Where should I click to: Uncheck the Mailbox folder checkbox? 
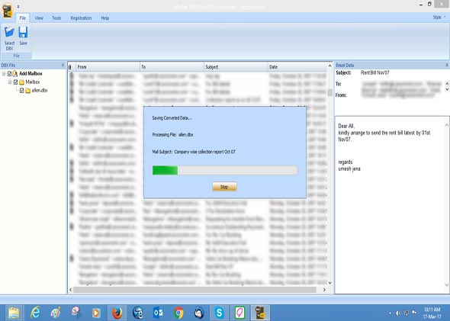point(15,82)
